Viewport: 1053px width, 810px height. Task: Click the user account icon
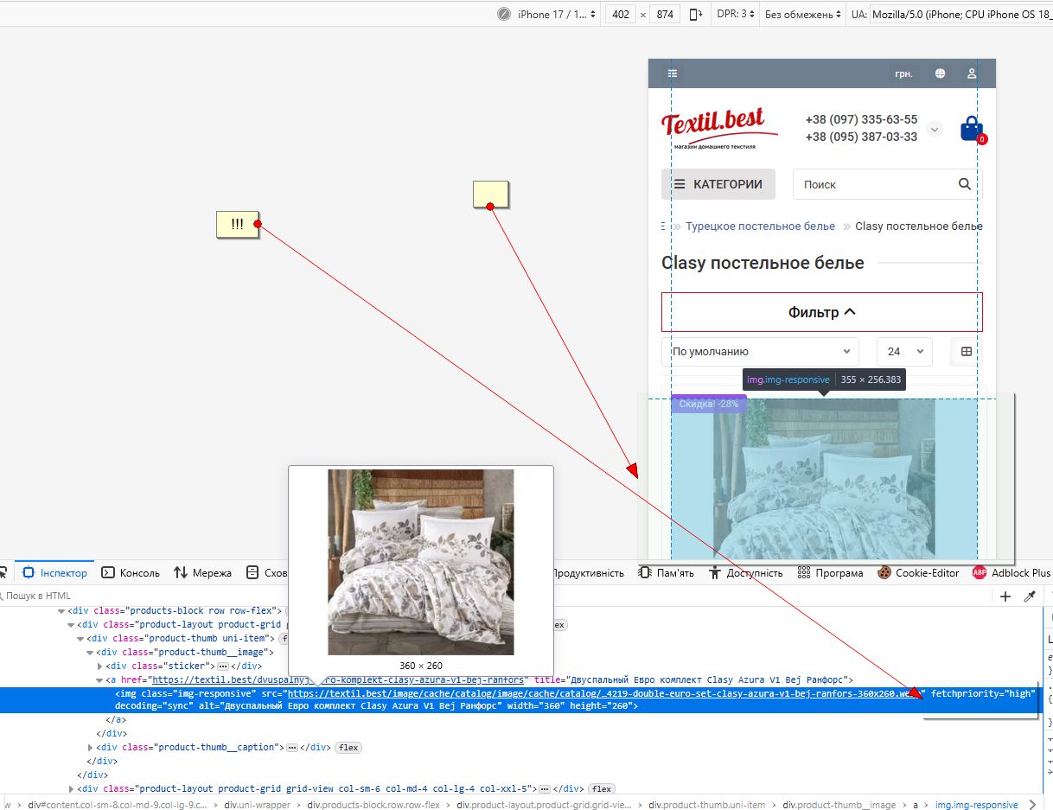tap(972, 73)
